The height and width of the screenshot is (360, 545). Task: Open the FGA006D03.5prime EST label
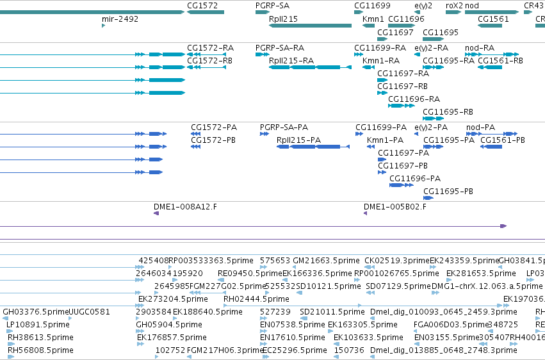click(451, 325)
